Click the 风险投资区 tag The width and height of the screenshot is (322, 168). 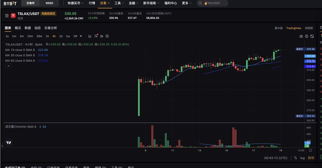point(48,13)
